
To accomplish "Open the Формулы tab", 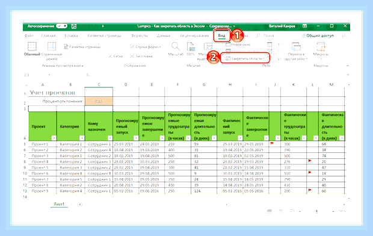I will point(140,36).
